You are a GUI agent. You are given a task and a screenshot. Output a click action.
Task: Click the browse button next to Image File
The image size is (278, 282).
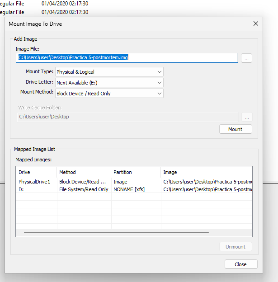(x=246, y=58)
